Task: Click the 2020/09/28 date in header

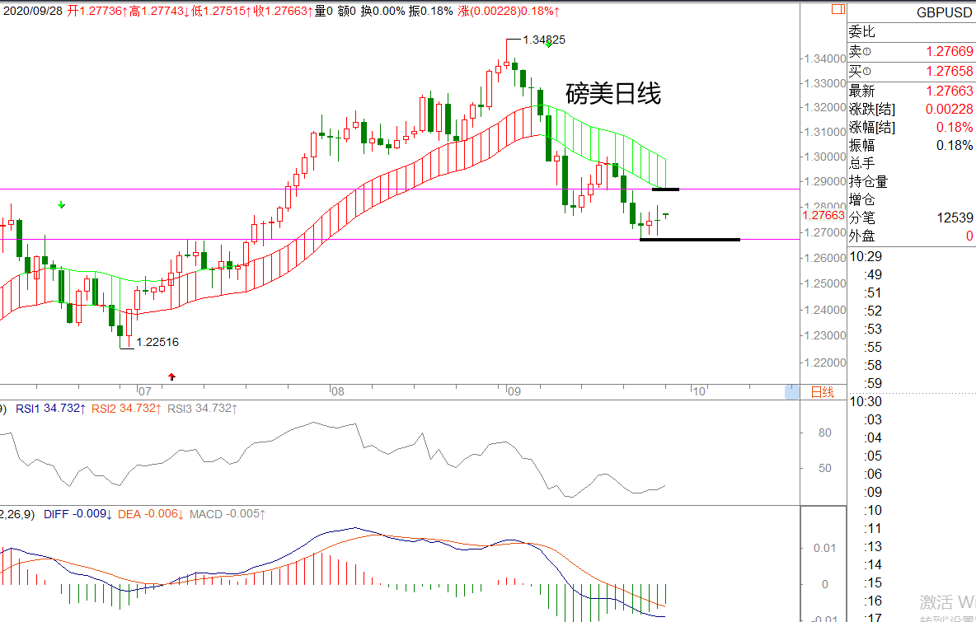Action: (x=33, y=11)
